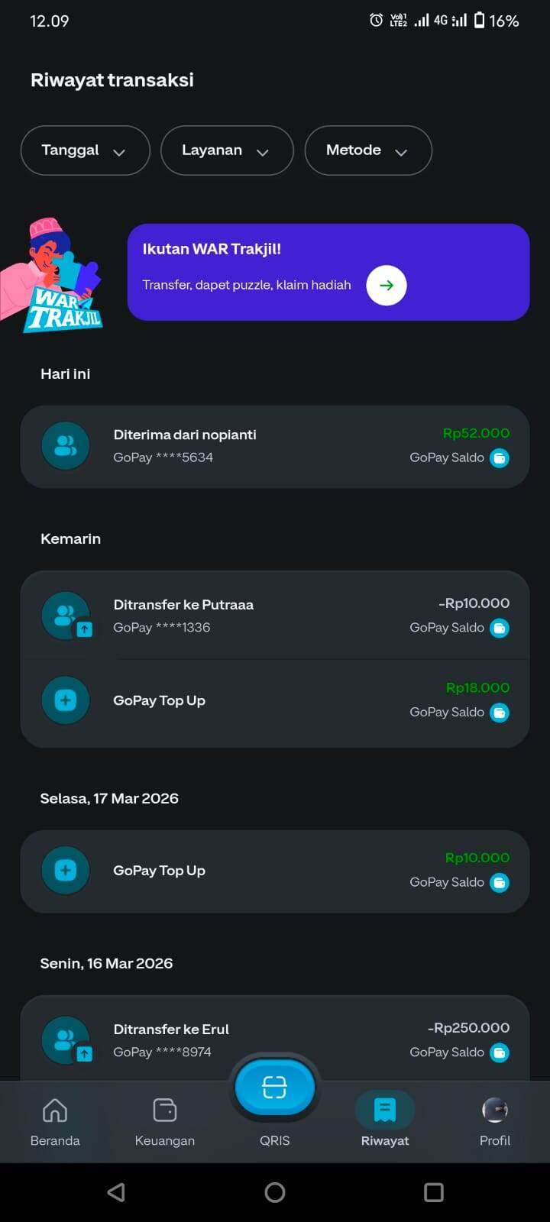Screen dimensions: 550x1222
Task: Expand the Tanggal date filter
Action: click(85, 150)
